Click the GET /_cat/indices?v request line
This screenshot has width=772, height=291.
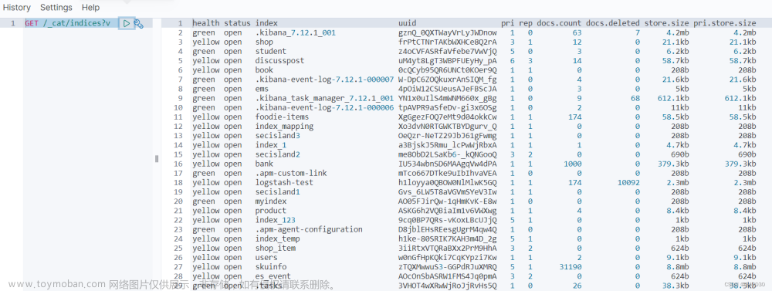point(67,23)
